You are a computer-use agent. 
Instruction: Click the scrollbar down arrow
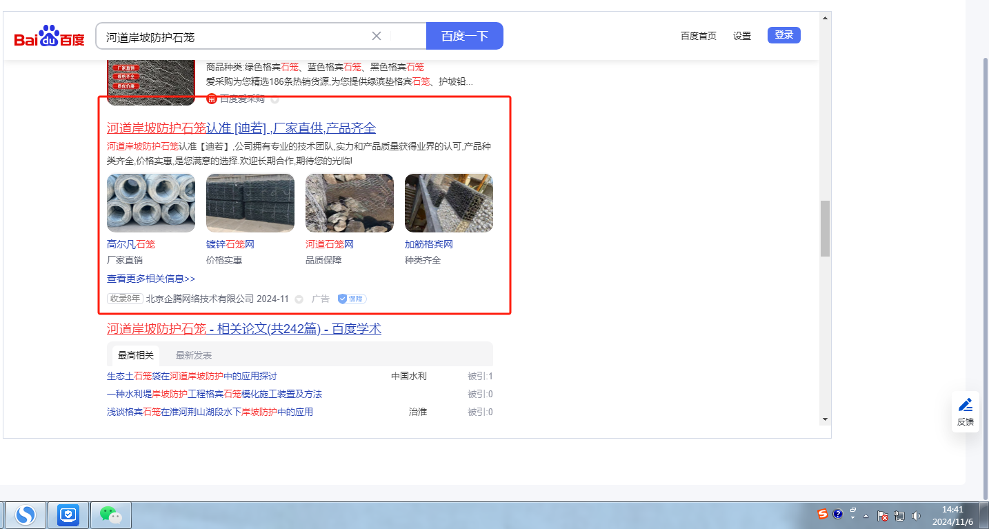pos(825,419)
